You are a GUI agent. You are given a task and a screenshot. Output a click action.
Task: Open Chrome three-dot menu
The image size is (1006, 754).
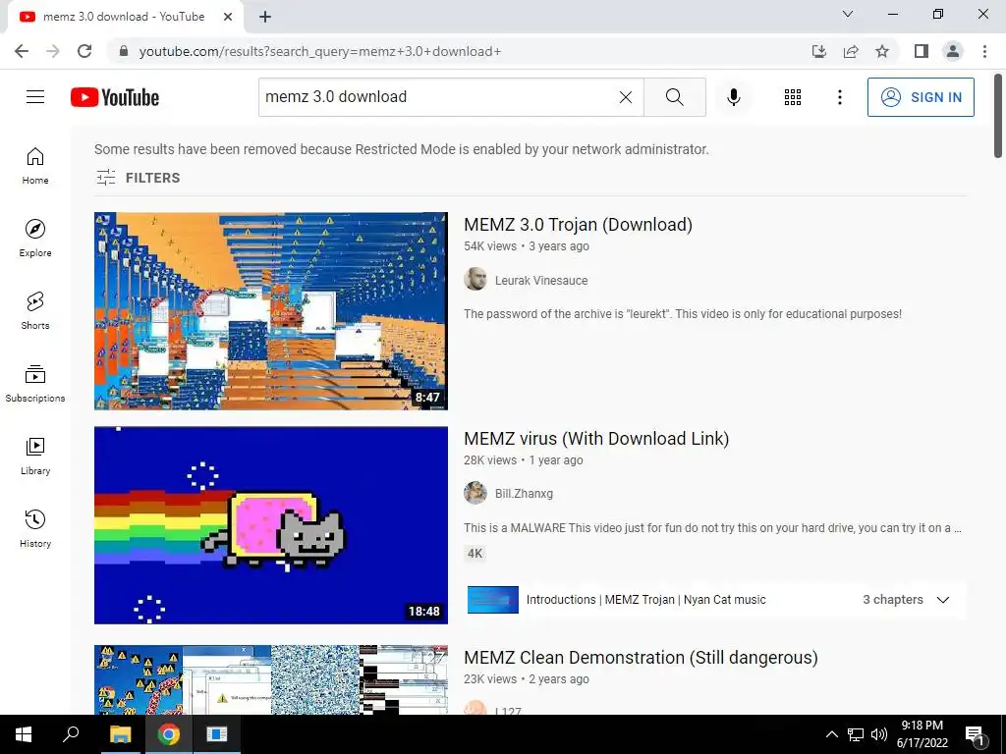point(984,51)
